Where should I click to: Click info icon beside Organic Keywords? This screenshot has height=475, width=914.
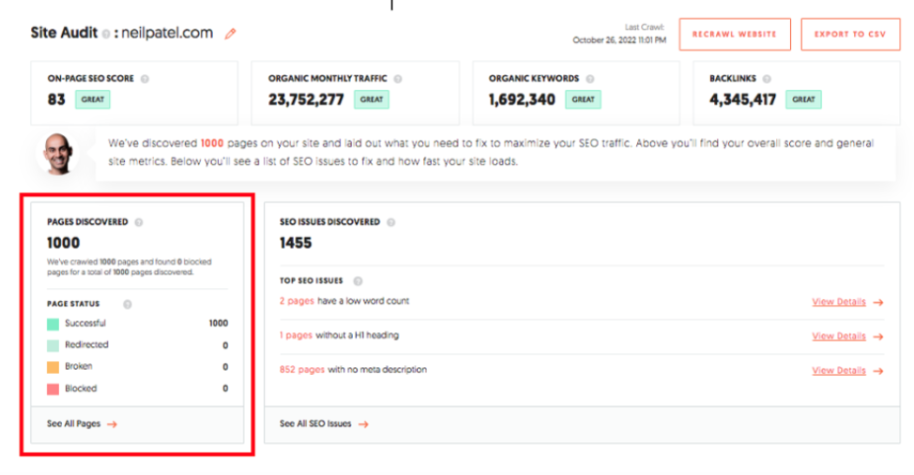588,79
